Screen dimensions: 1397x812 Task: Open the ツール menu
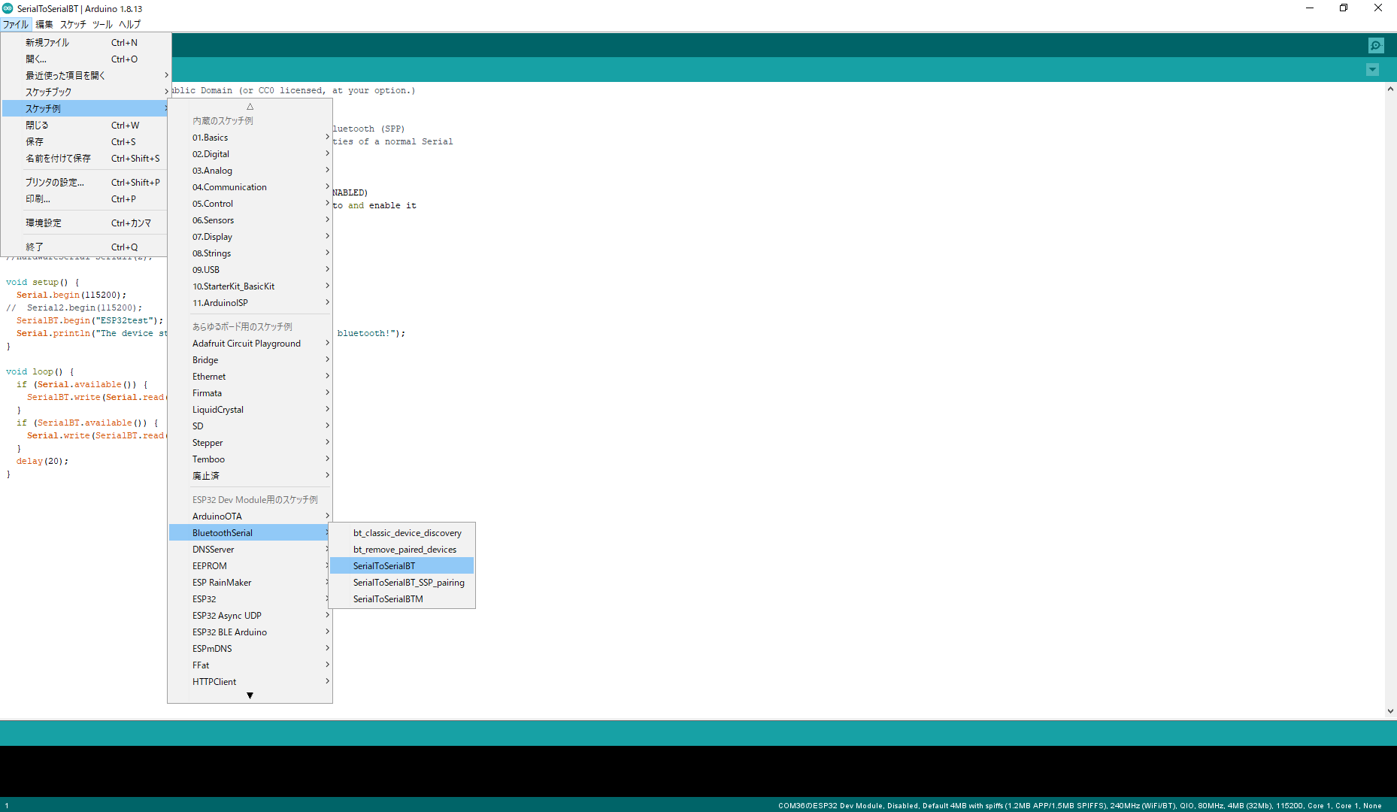point(102,24)
